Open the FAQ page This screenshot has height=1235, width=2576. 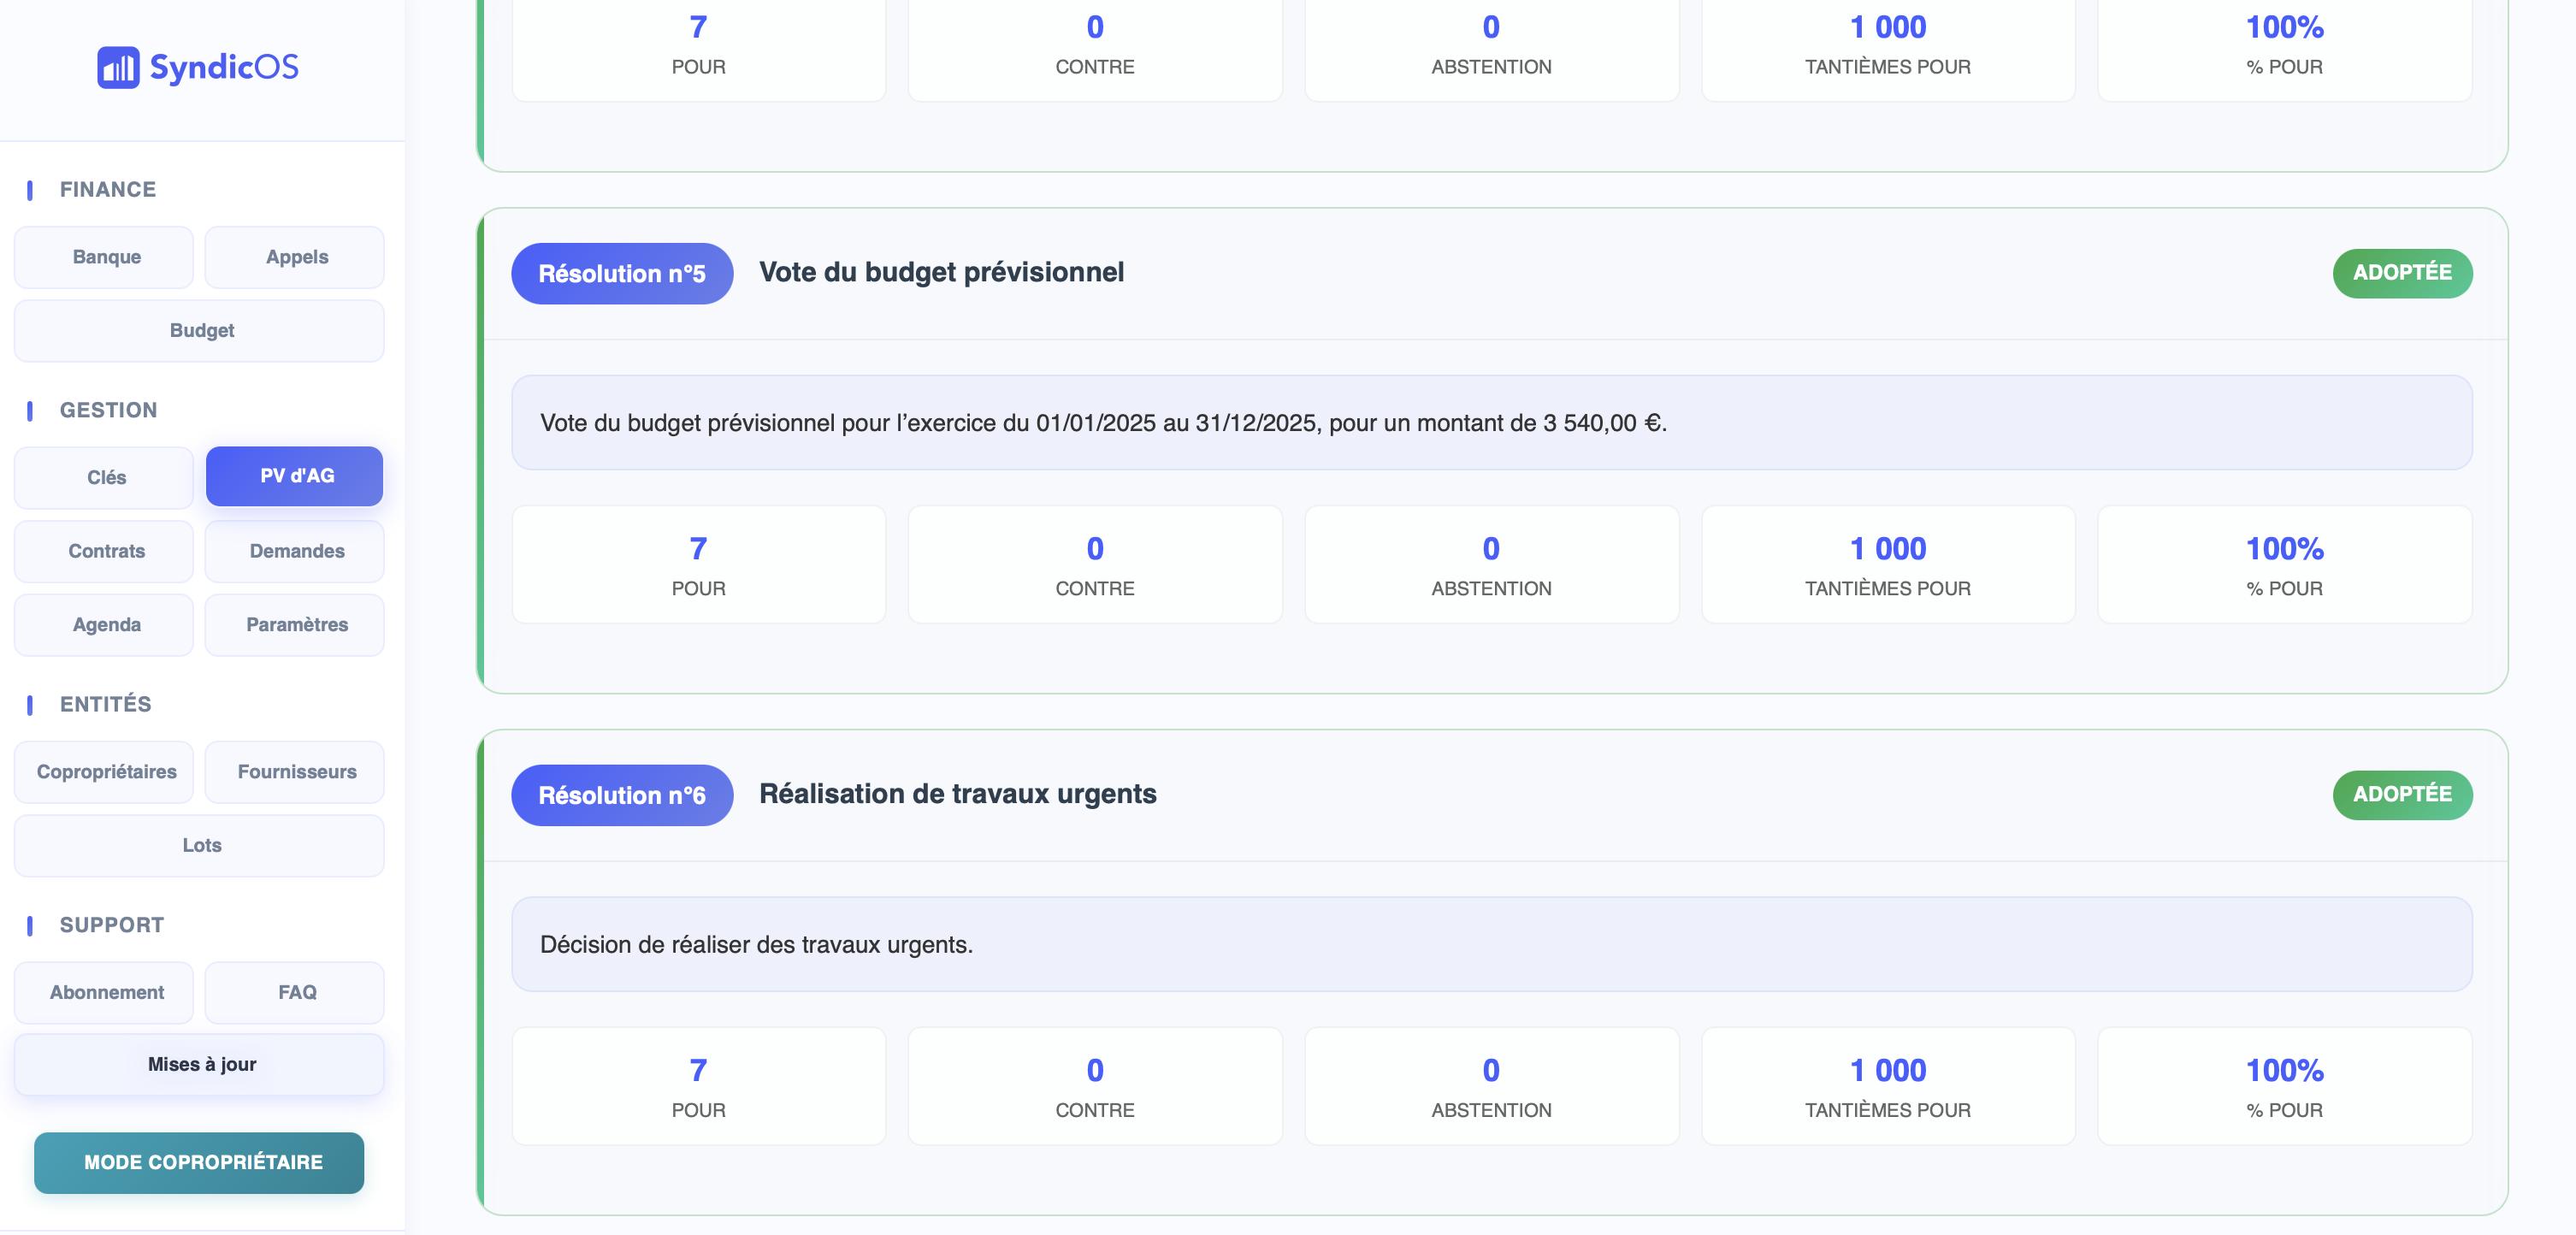[296, 993]
